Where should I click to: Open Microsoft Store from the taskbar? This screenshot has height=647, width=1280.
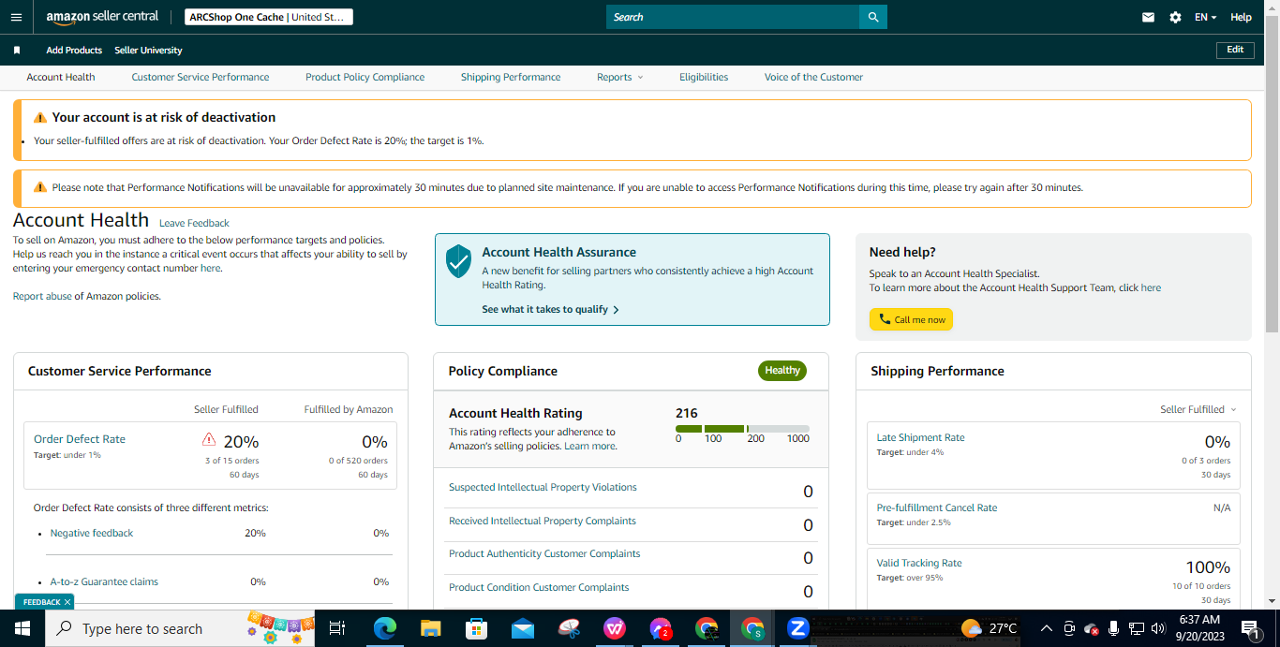[476, 628]
